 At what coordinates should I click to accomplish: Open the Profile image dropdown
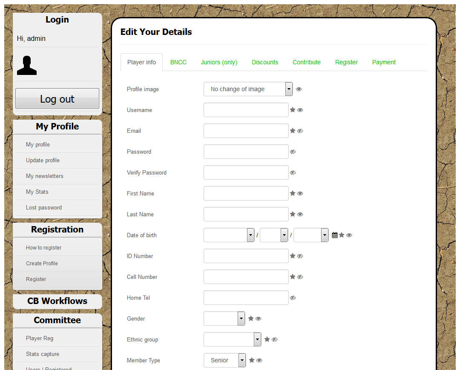pos(248,89)
